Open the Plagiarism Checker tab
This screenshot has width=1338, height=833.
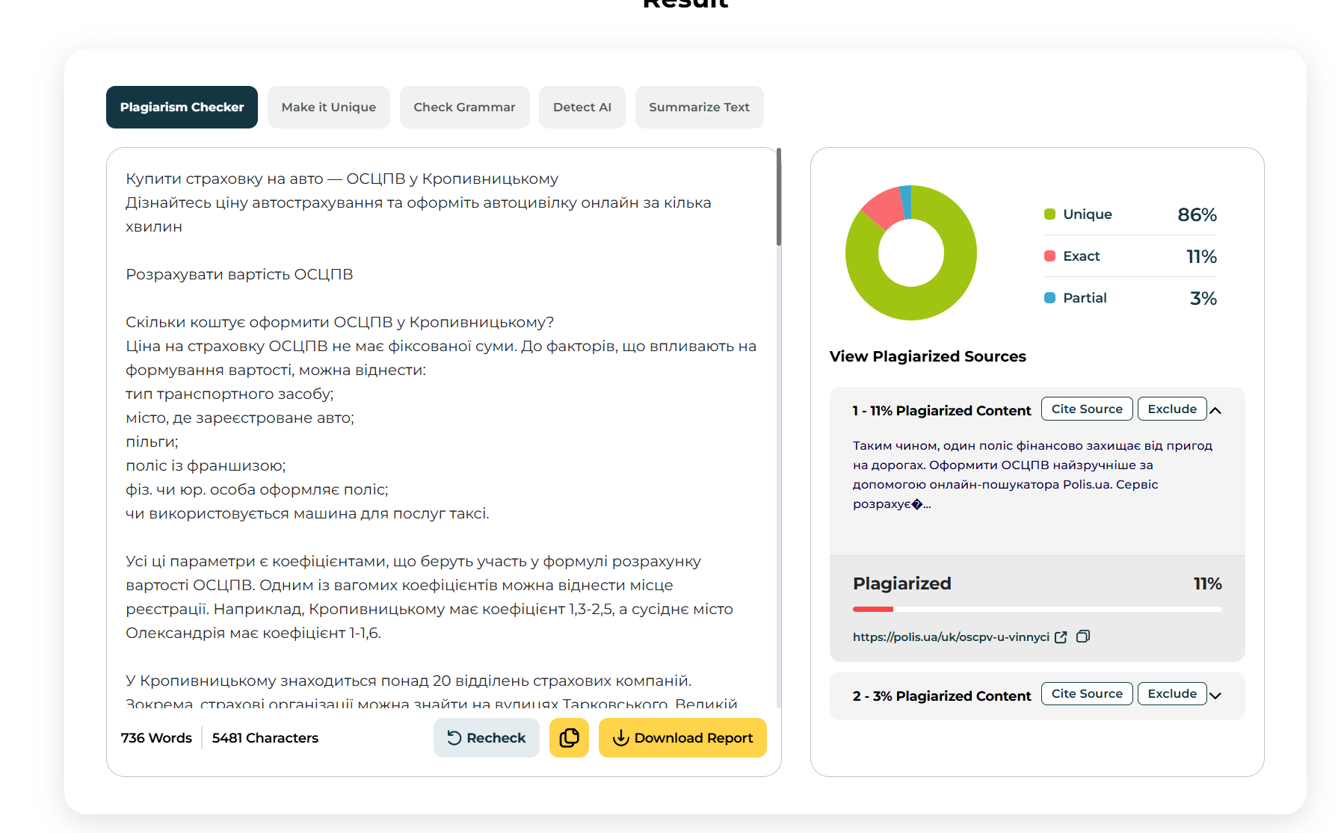click(182, 107)
